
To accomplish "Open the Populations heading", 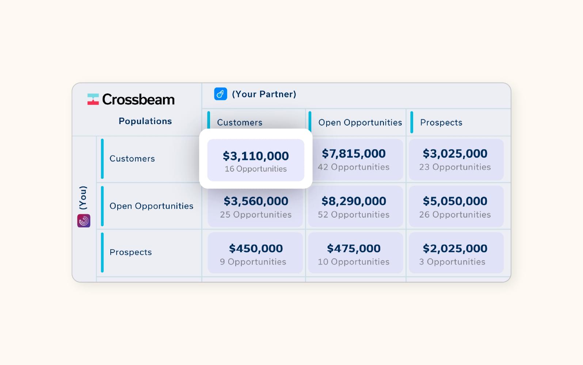I will tap(145, 121).
